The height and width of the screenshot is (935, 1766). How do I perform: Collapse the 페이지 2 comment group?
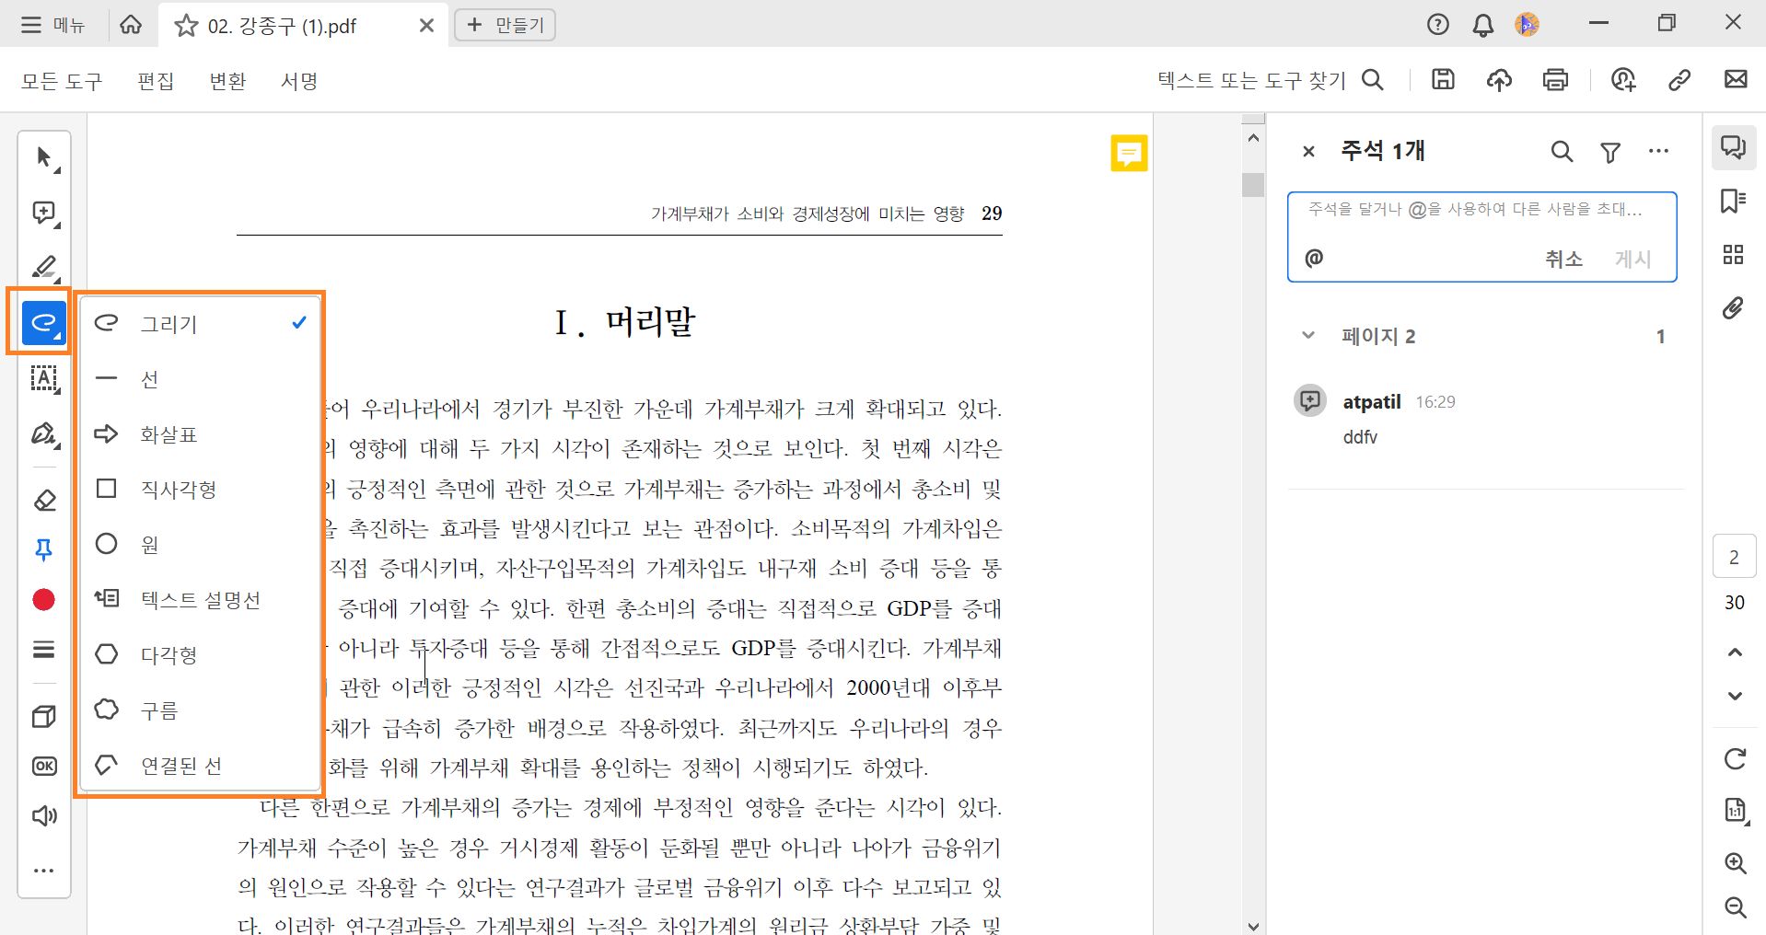click(x=1308, y=335)
